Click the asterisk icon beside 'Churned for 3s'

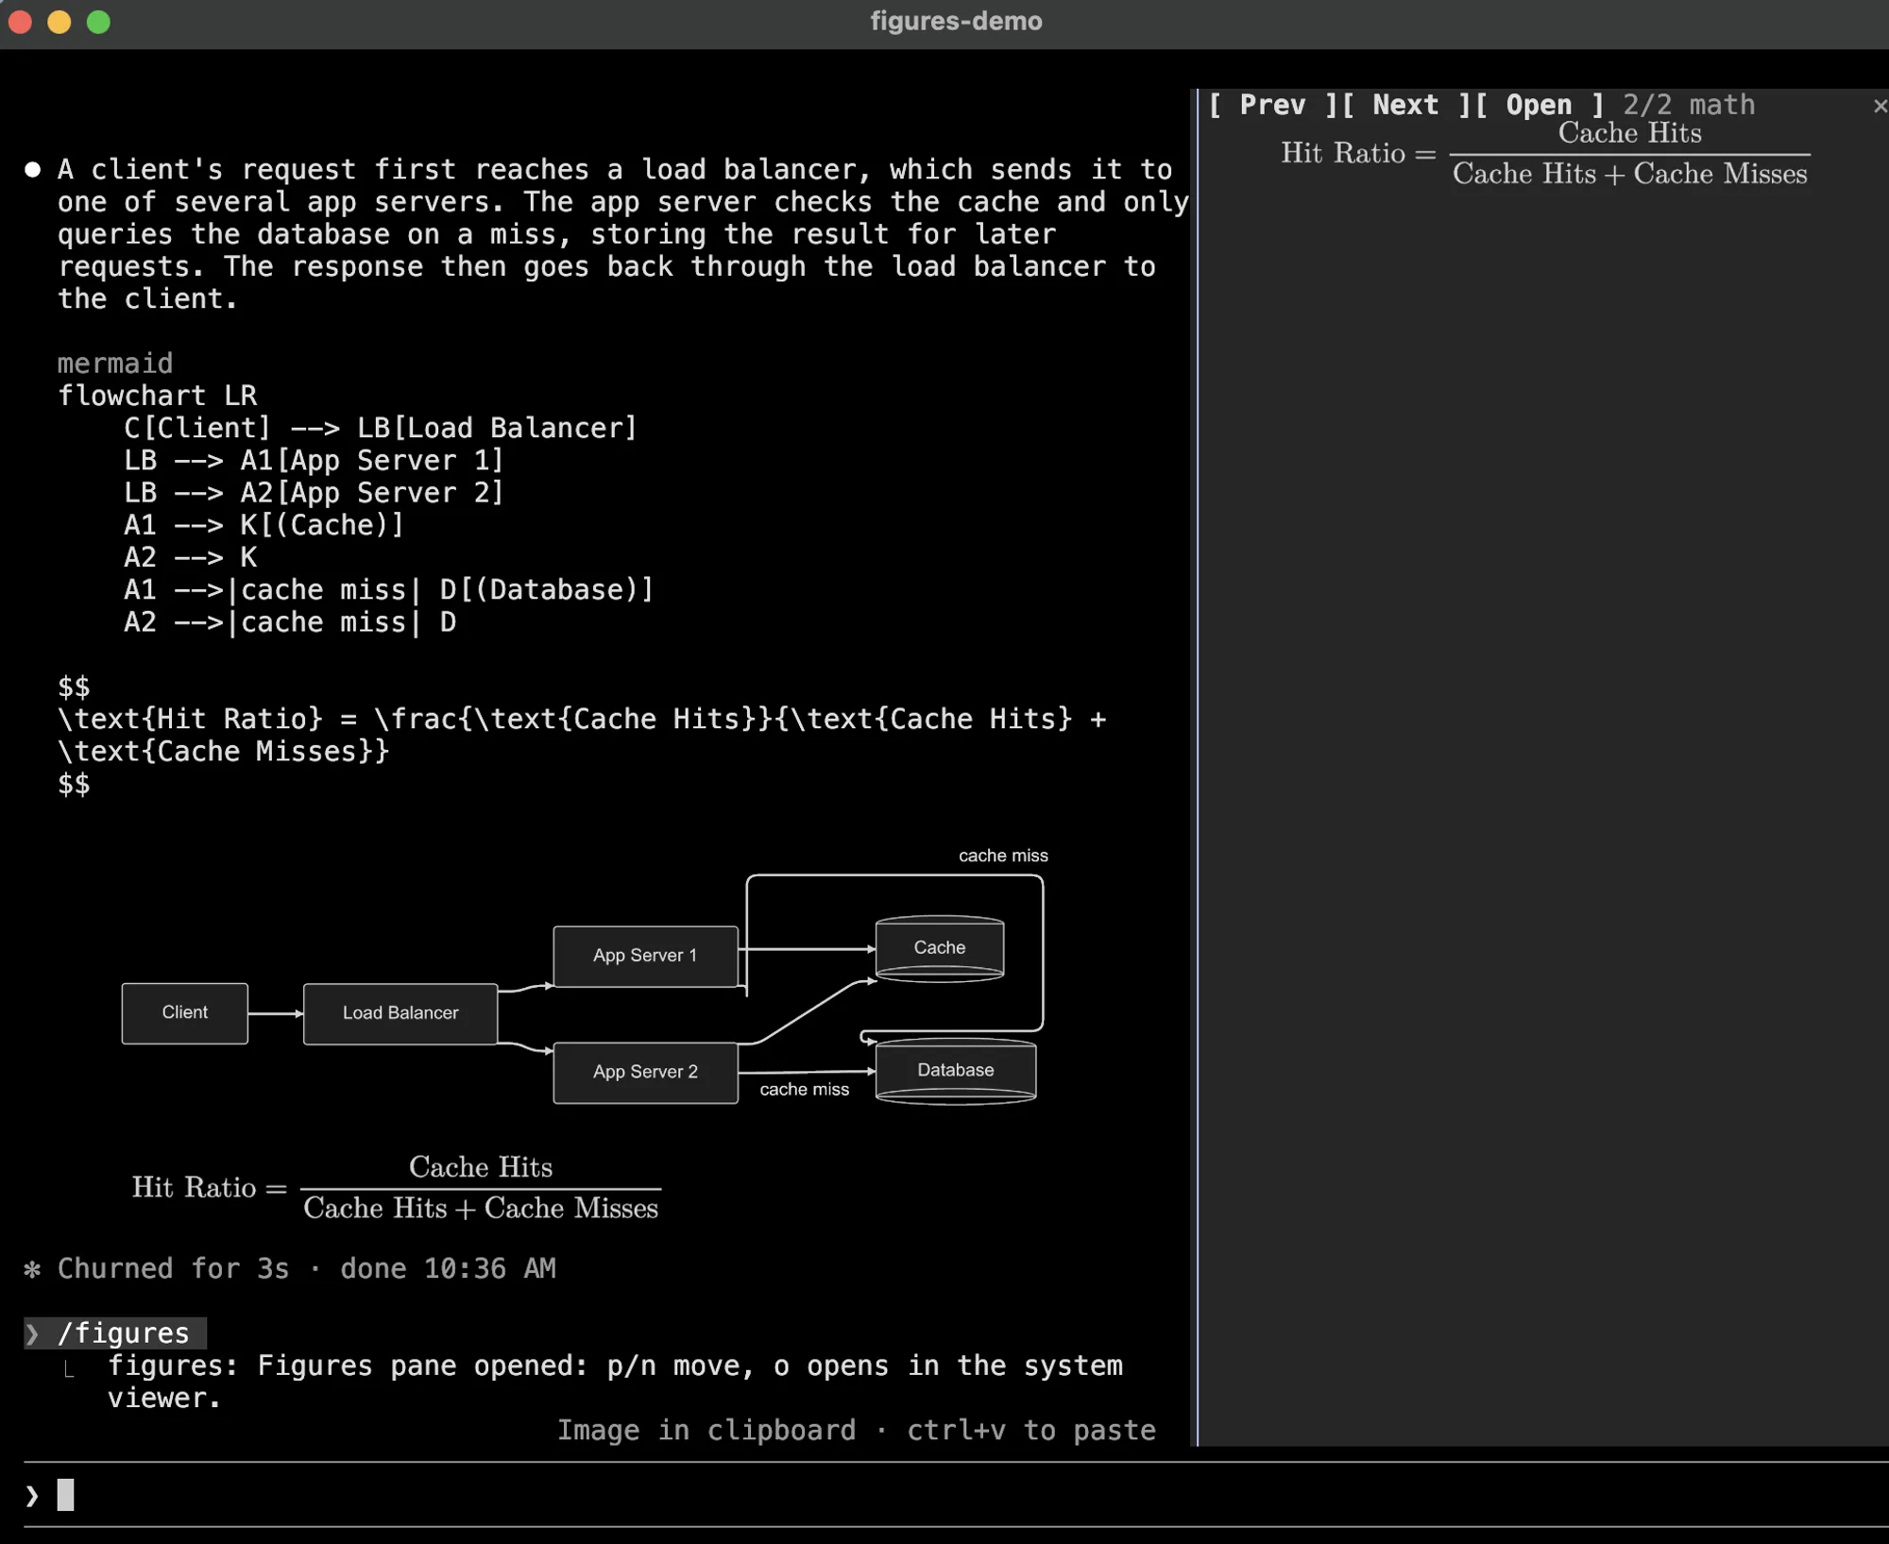click(32, 1269)
